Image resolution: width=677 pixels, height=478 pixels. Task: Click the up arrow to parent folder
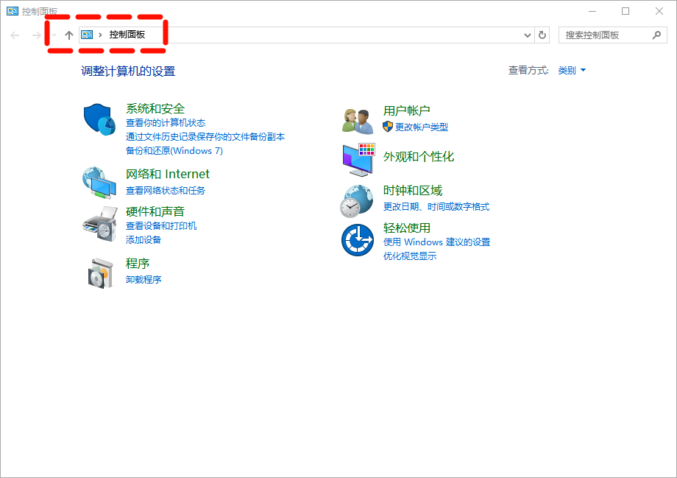point(68,35)
